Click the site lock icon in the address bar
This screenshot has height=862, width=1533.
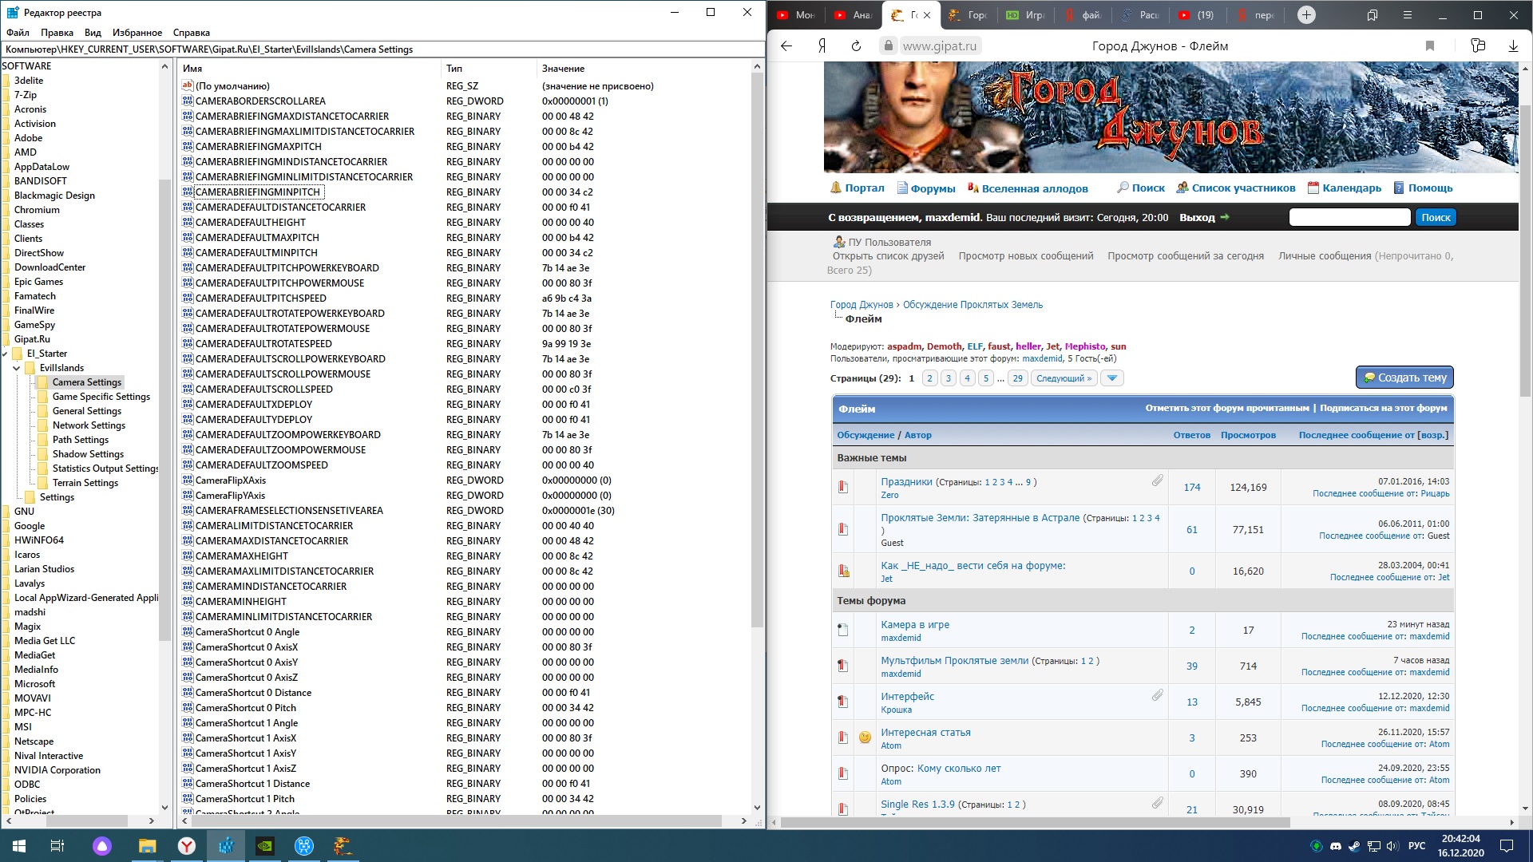tap(888, 46)
